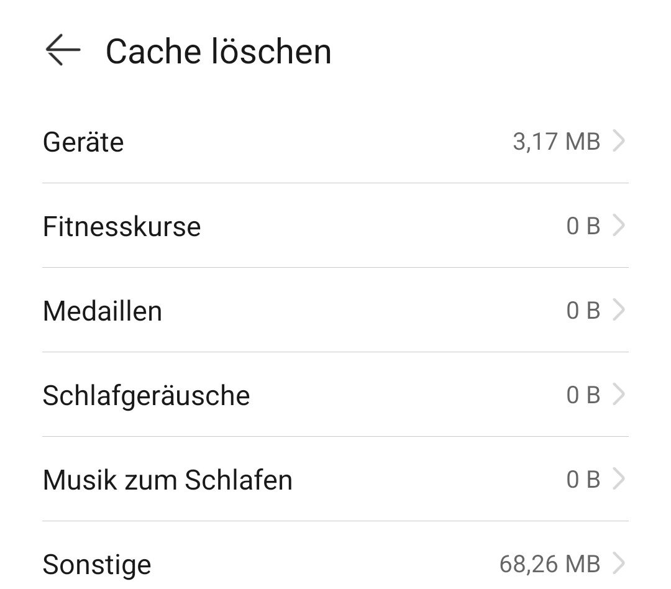Tap the 0 B value for Musik zum Schlafen

point(583,480)
